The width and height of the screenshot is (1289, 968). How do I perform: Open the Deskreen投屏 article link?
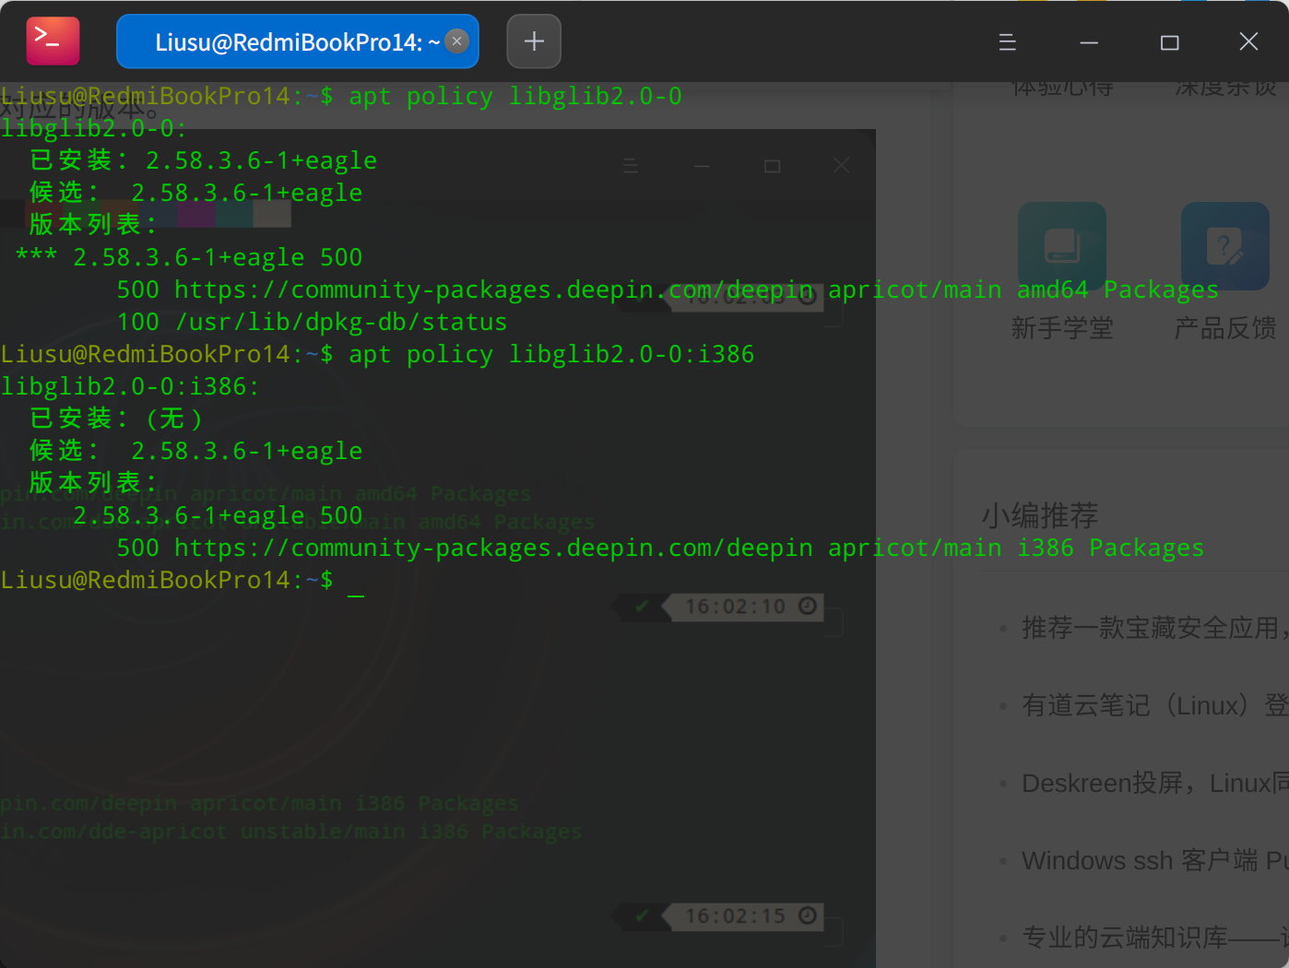[x=1153, y=783]
